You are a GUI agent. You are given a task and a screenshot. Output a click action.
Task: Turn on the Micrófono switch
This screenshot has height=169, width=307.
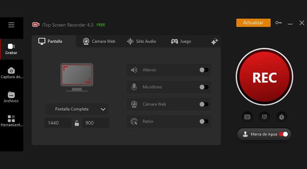tap(204, 87)
